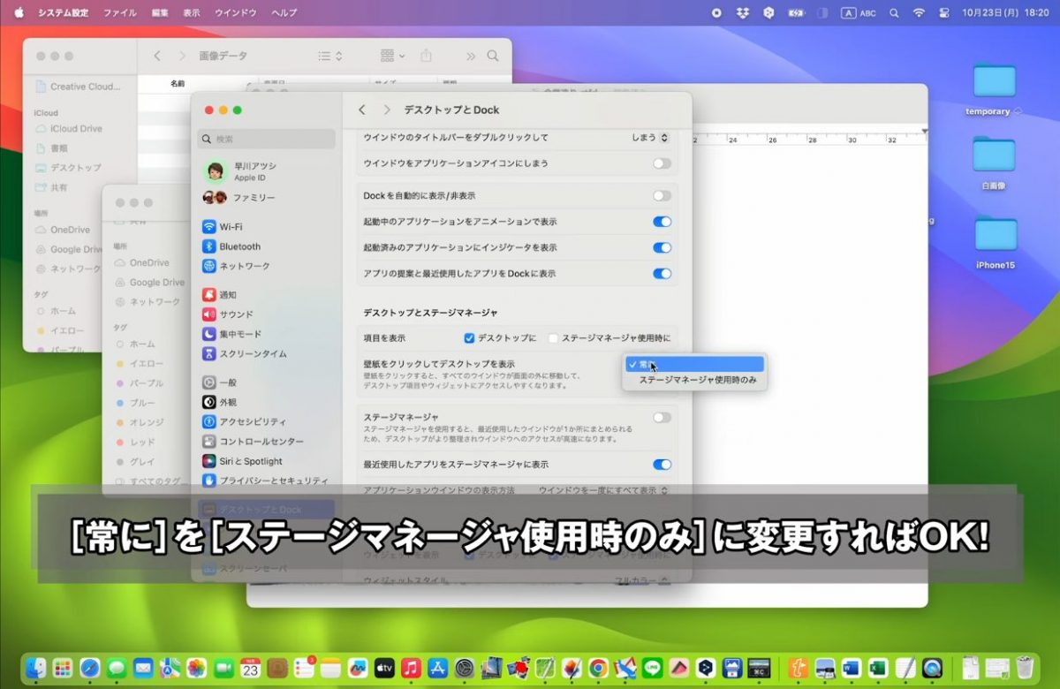This screenshot has width=1060, height=689.
Task: Open the temporary folder on the desktop
Action: 994,90
